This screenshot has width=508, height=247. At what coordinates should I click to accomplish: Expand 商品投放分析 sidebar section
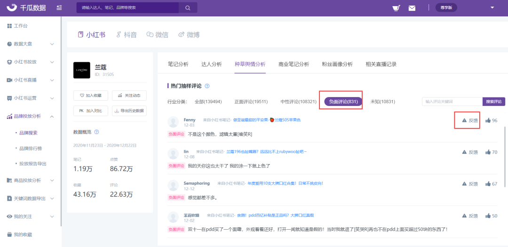tap(52, 180)
